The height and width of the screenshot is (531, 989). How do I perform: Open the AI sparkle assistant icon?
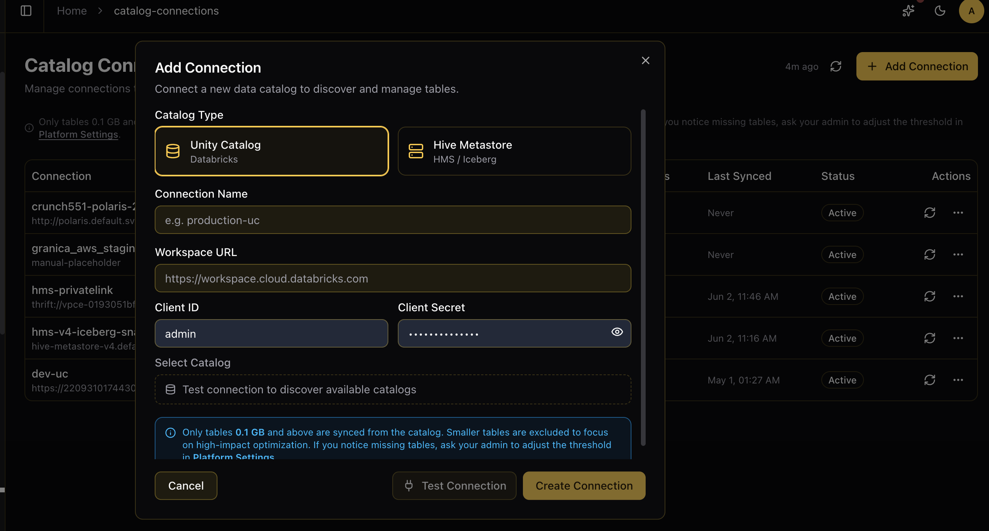click(x=908, y=11)
